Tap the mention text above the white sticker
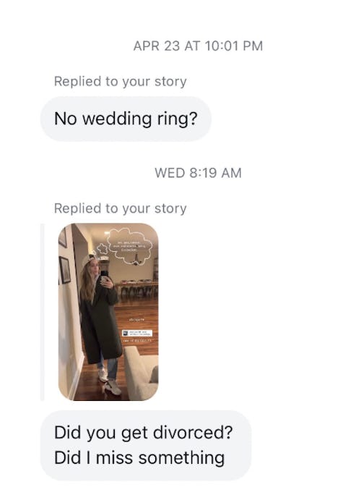 (x=136, y=320)
